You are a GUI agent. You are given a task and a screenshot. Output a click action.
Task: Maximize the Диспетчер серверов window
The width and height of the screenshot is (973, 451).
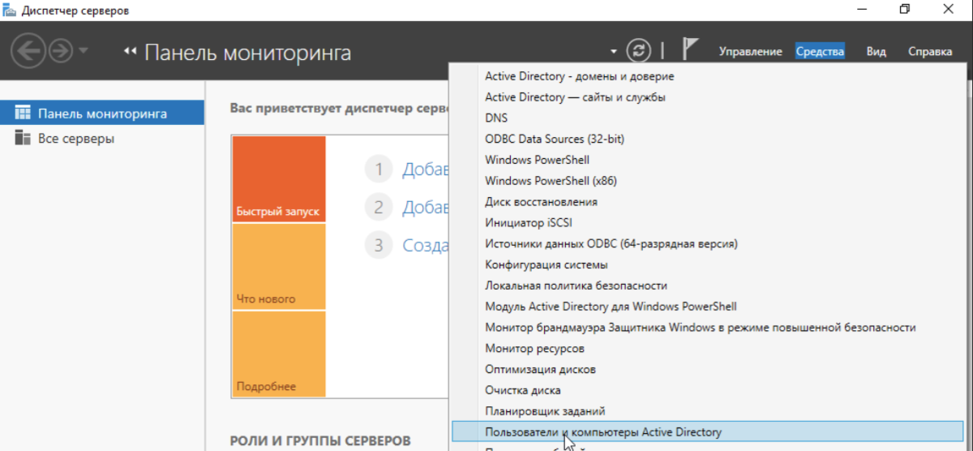pos(905,10)
